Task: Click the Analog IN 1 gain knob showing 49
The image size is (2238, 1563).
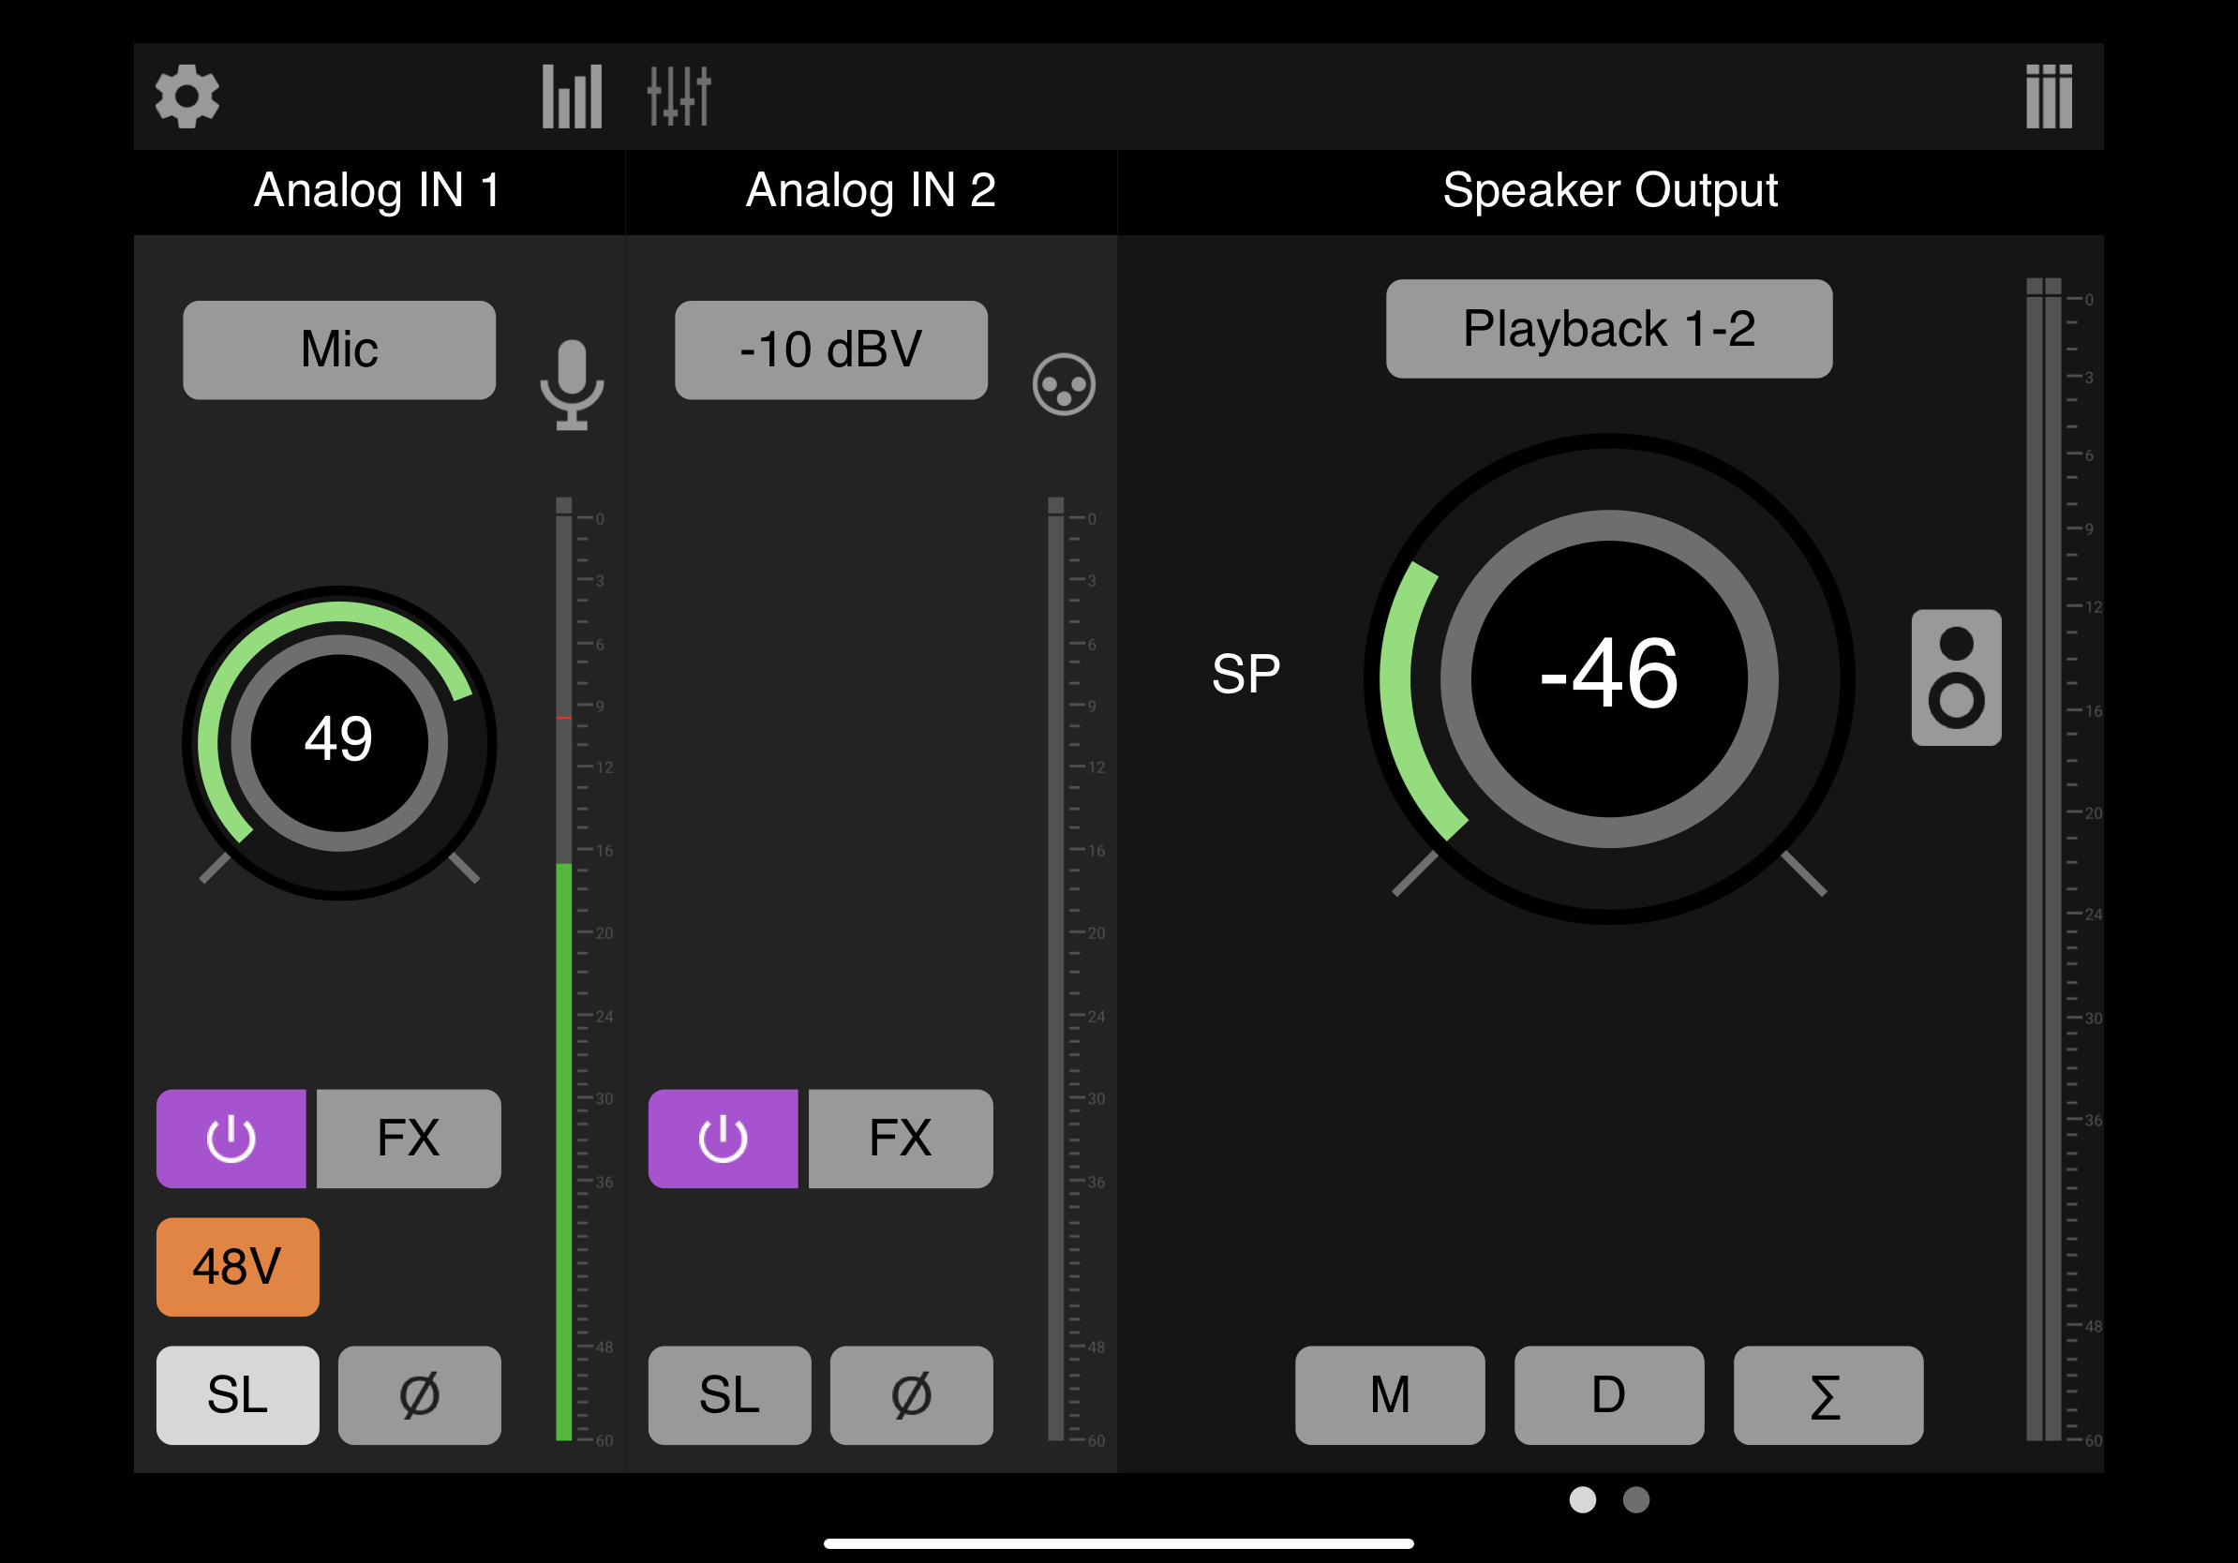Action: [x=339, y=742]
